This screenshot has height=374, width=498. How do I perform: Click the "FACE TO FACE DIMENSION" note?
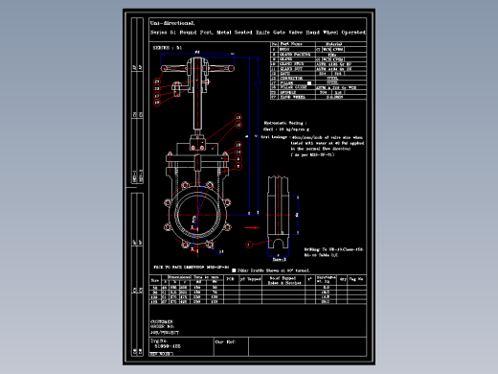192,267
